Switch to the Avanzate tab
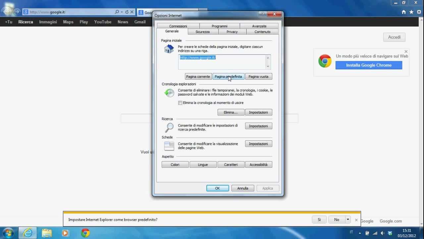The height and width of the screenshot is (239, 424). coord(259,26)
